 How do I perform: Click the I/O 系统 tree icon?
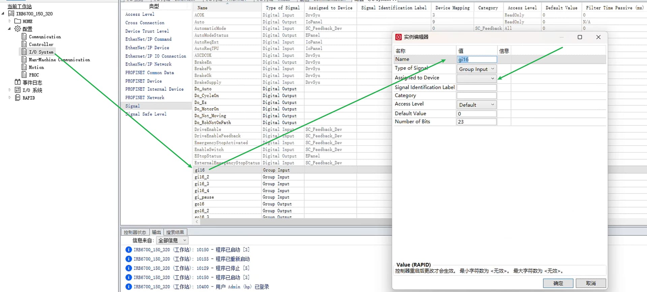(x=18, y=90)
